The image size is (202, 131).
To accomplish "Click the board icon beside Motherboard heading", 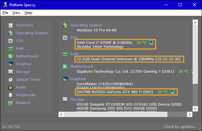I will (65, 67).
